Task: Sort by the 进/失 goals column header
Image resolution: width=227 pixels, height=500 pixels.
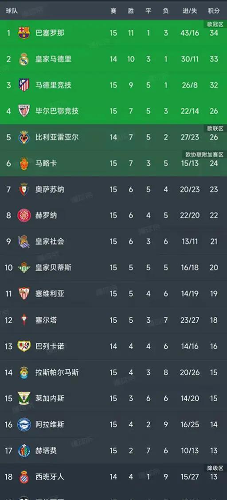Action: pos(190,11)
